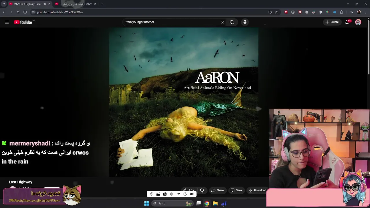Like the Lost Highway video
The image size is (370, 208).
click(189, 190)
